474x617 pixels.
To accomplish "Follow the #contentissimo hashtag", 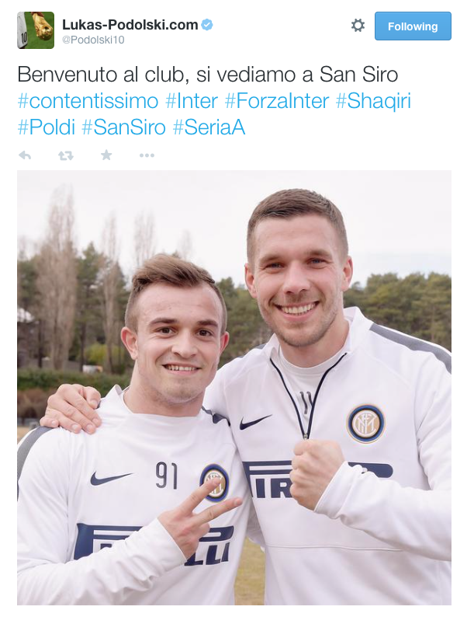I will click(88, 101).
